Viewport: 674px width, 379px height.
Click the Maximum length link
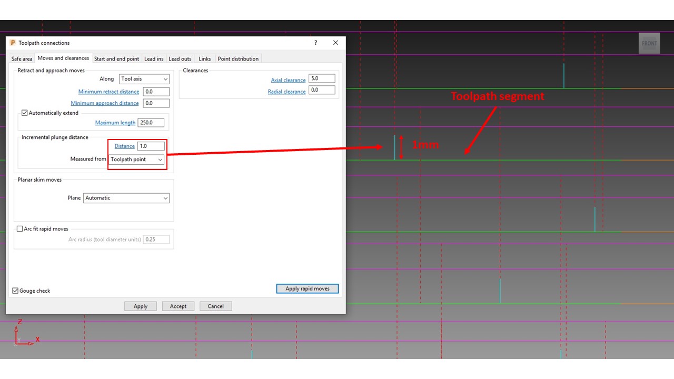click(115, 122)
